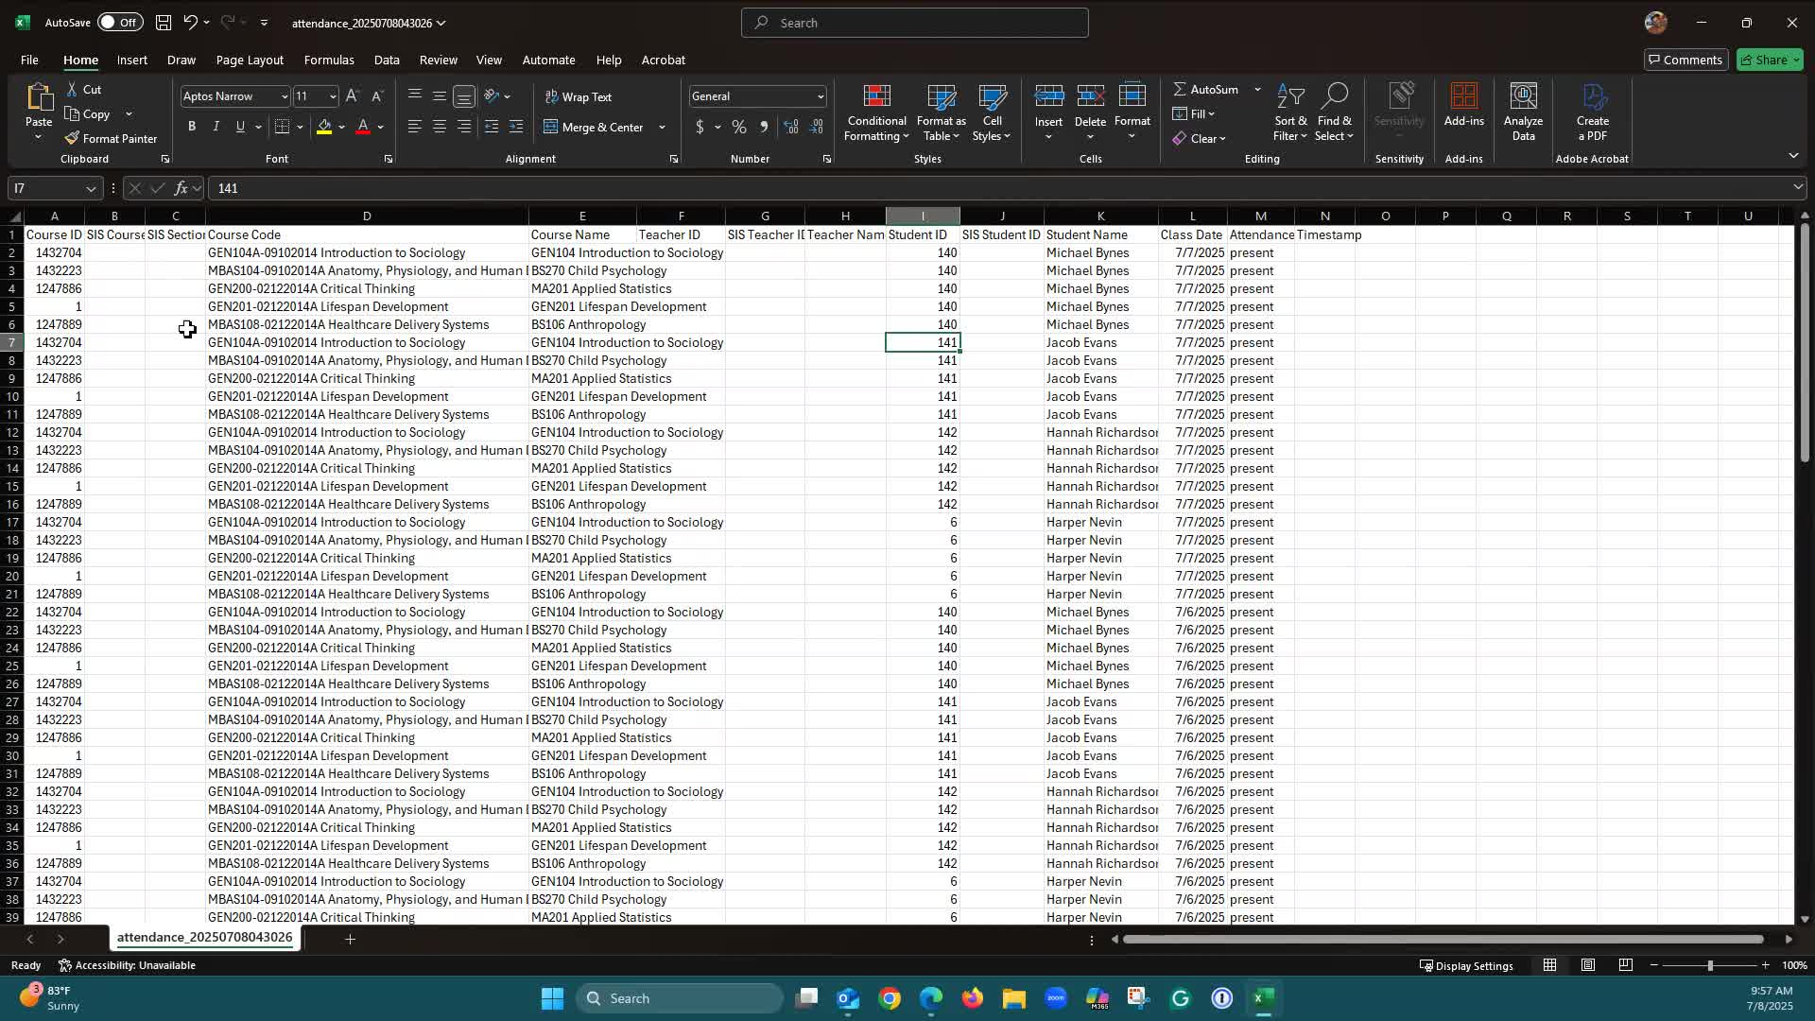Open Conditional Formatting menu
Viewport: 1815px width, 1021px height.
[x=876, y=113]
